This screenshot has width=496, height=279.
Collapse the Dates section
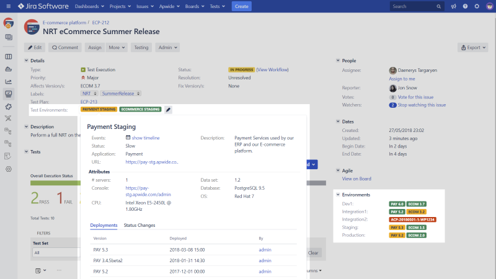338,122
